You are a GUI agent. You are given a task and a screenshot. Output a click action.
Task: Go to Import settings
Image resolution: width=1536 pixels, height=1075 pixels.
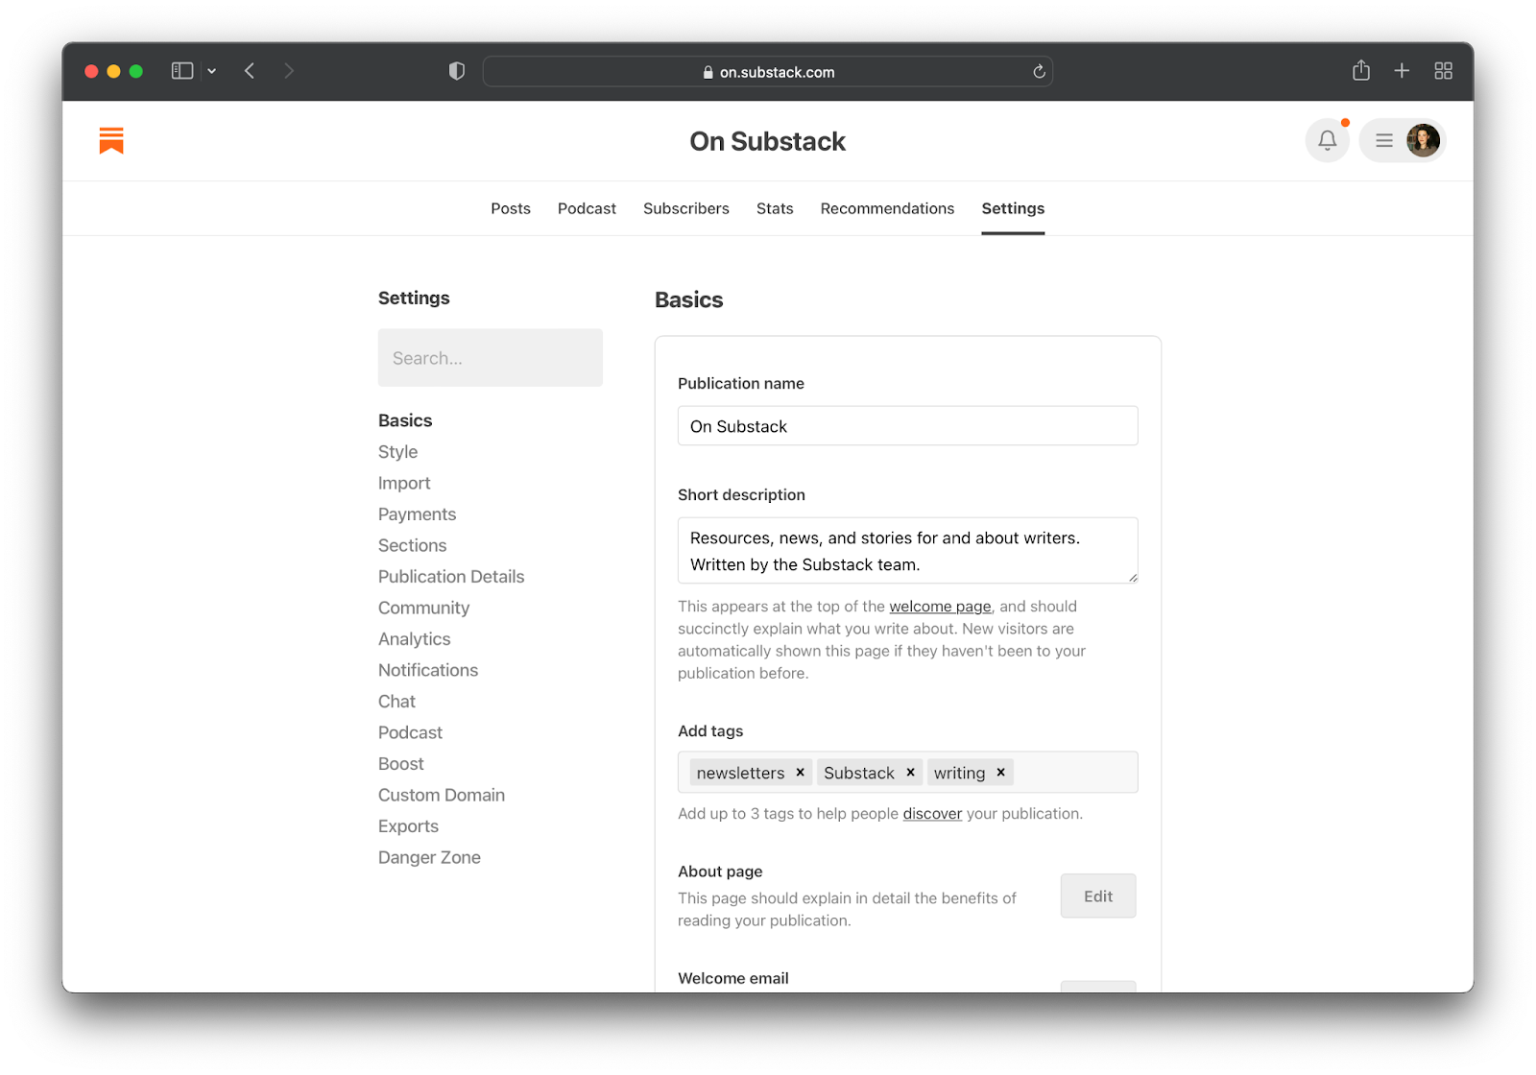pos(404,483)
